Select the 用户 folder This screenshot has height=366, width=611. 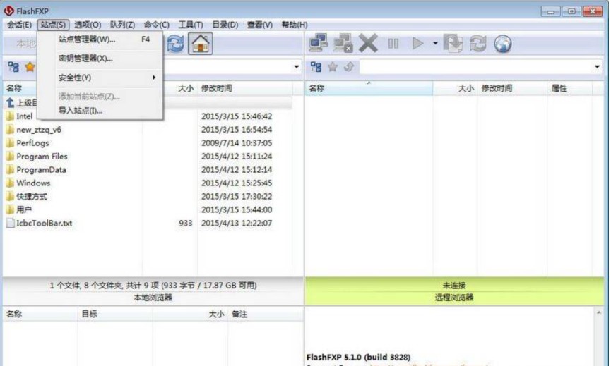[x=19, y=209]
